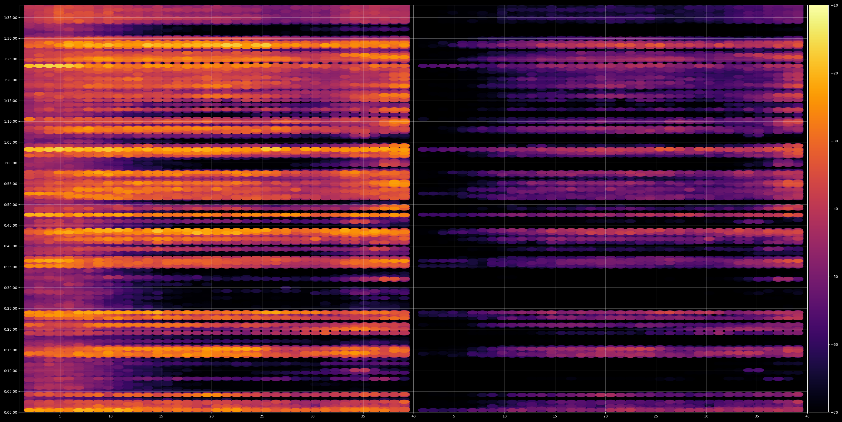Click the −70 colorbar tick label

pos(834,412)
